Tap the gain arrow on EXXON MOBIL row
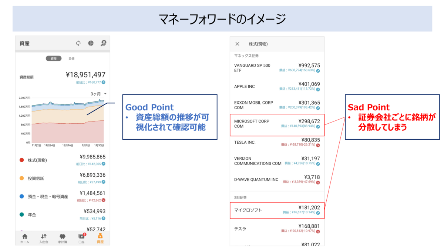The width and height of the screenshot is (444, 250). tap(318, 108)
